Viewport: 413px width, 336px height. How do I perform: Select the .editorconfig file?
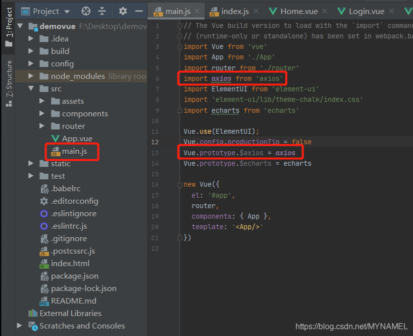click(74, 201)
